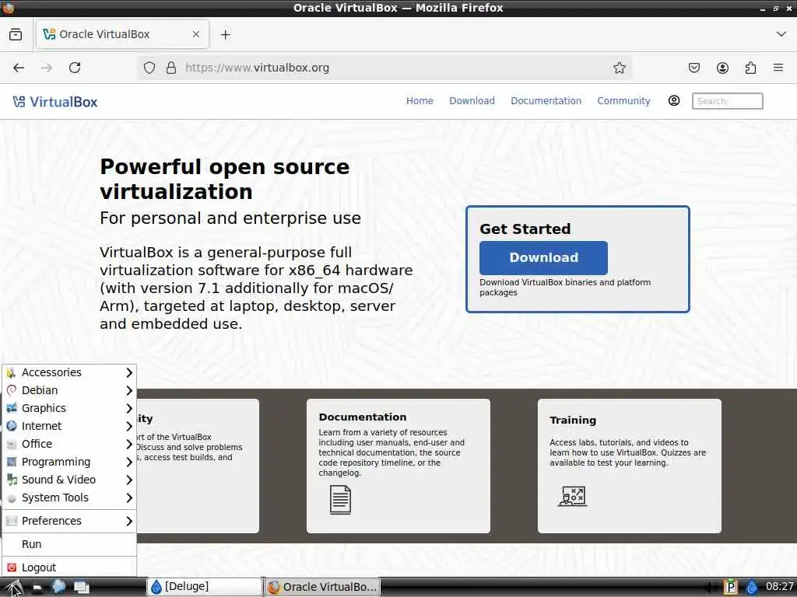View site security padlock information
This screenshot has height=597, width=797.
[x=171, y=68]
